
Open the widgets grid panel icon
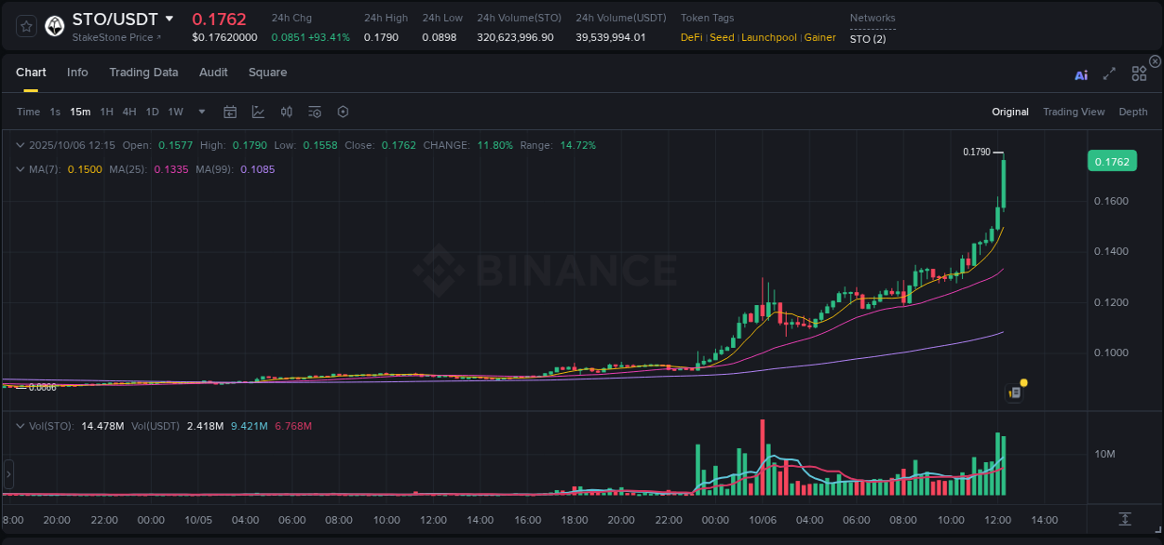point(1139,73)
